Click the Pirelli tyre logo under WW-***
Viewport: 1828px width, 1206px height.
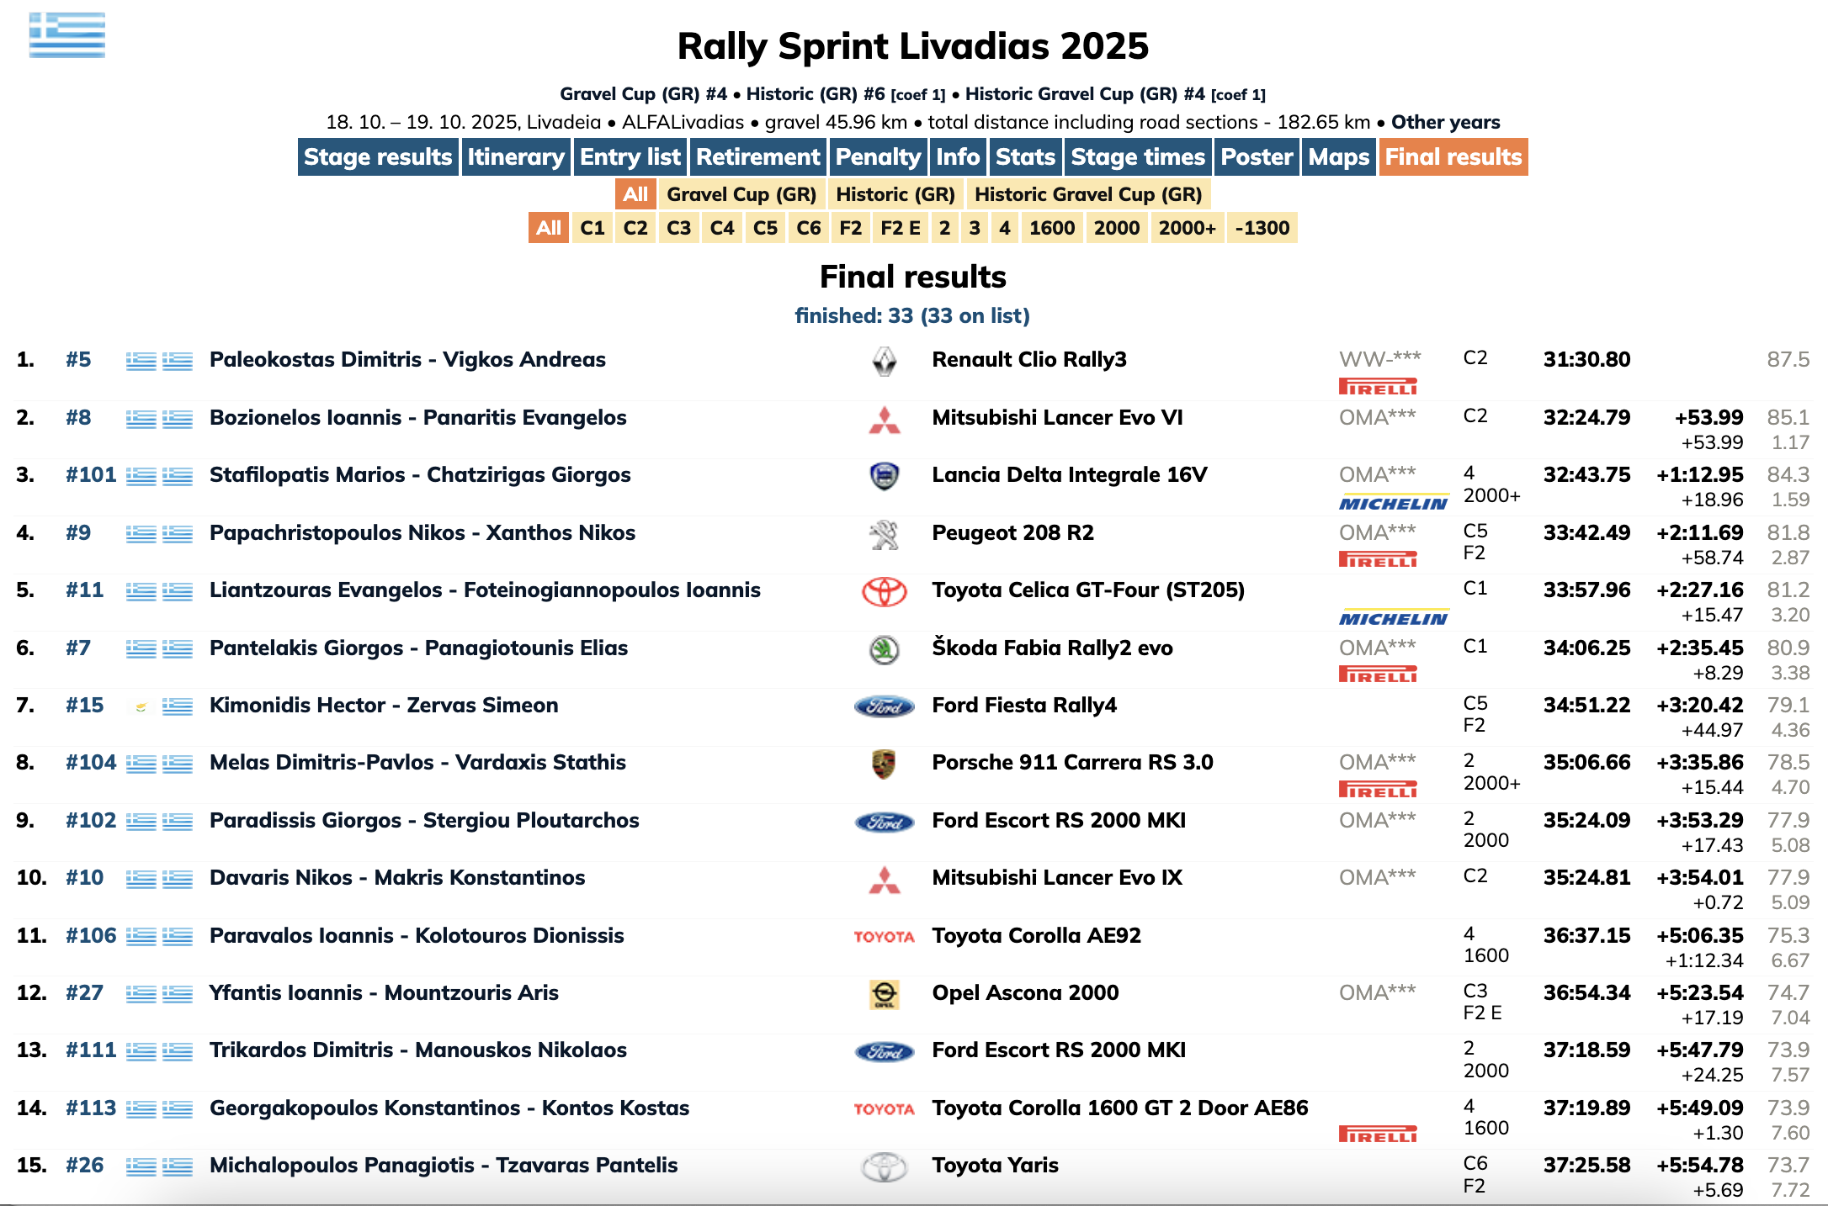[1378, 387]
